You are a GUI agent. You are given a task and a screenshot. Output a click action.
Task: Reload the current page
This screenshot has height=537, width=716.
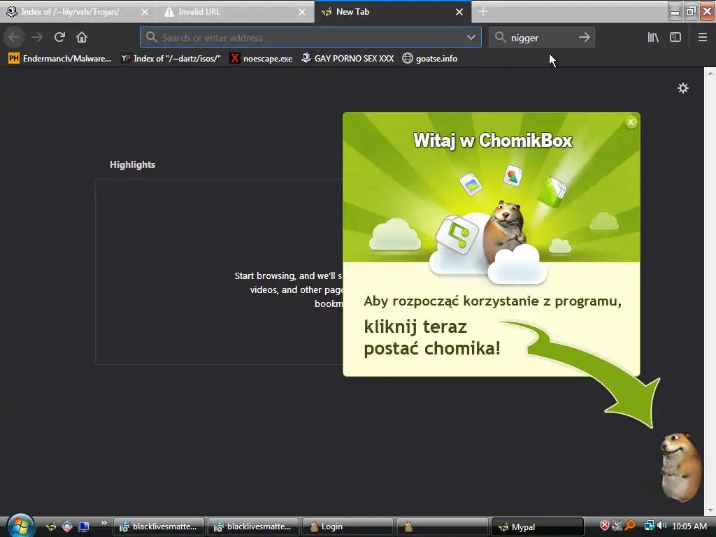[x=59, y=38]
